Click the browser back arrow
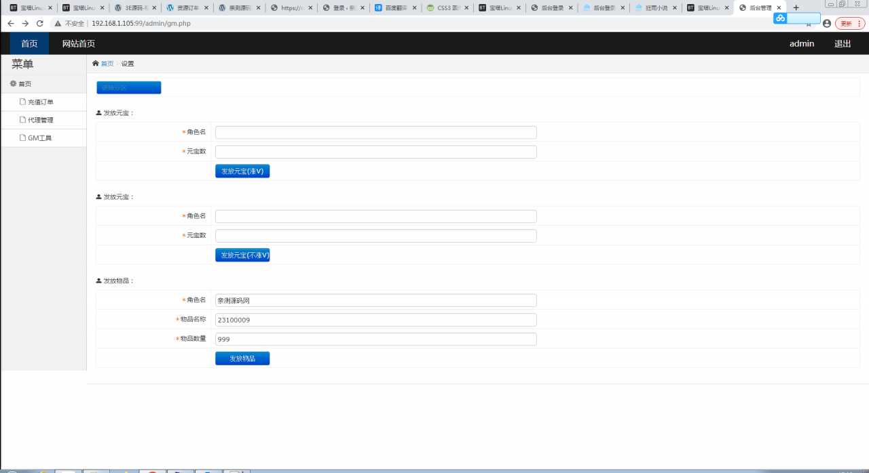 click(11, 23)
